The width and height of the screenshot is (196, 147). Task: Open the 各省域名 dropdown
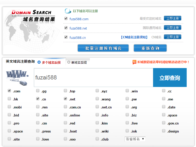[x=135, y=139]
